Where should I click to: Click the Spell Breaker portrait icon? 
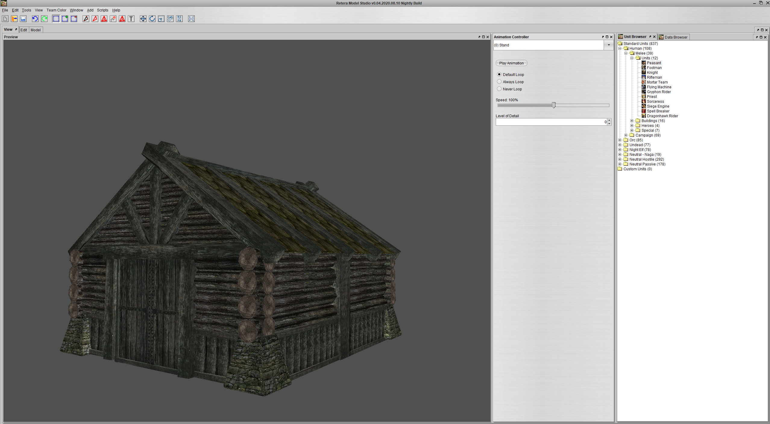pyautogui.click(x=644, y=111)
